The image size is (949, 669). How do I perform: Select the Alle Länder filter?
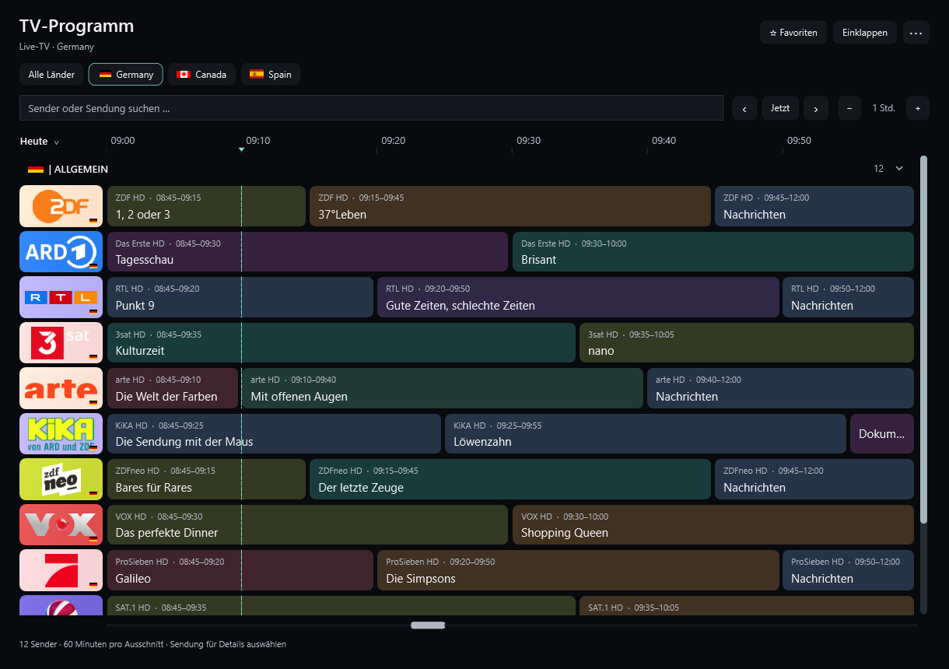pyautogui.click(x=51, y=75)
